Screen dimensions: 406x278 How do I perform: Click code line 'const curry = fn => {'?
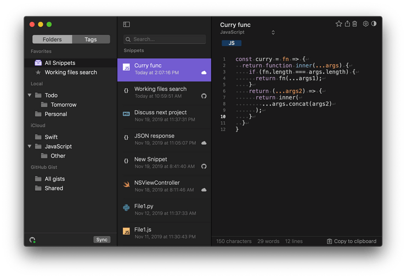point(270,59)
